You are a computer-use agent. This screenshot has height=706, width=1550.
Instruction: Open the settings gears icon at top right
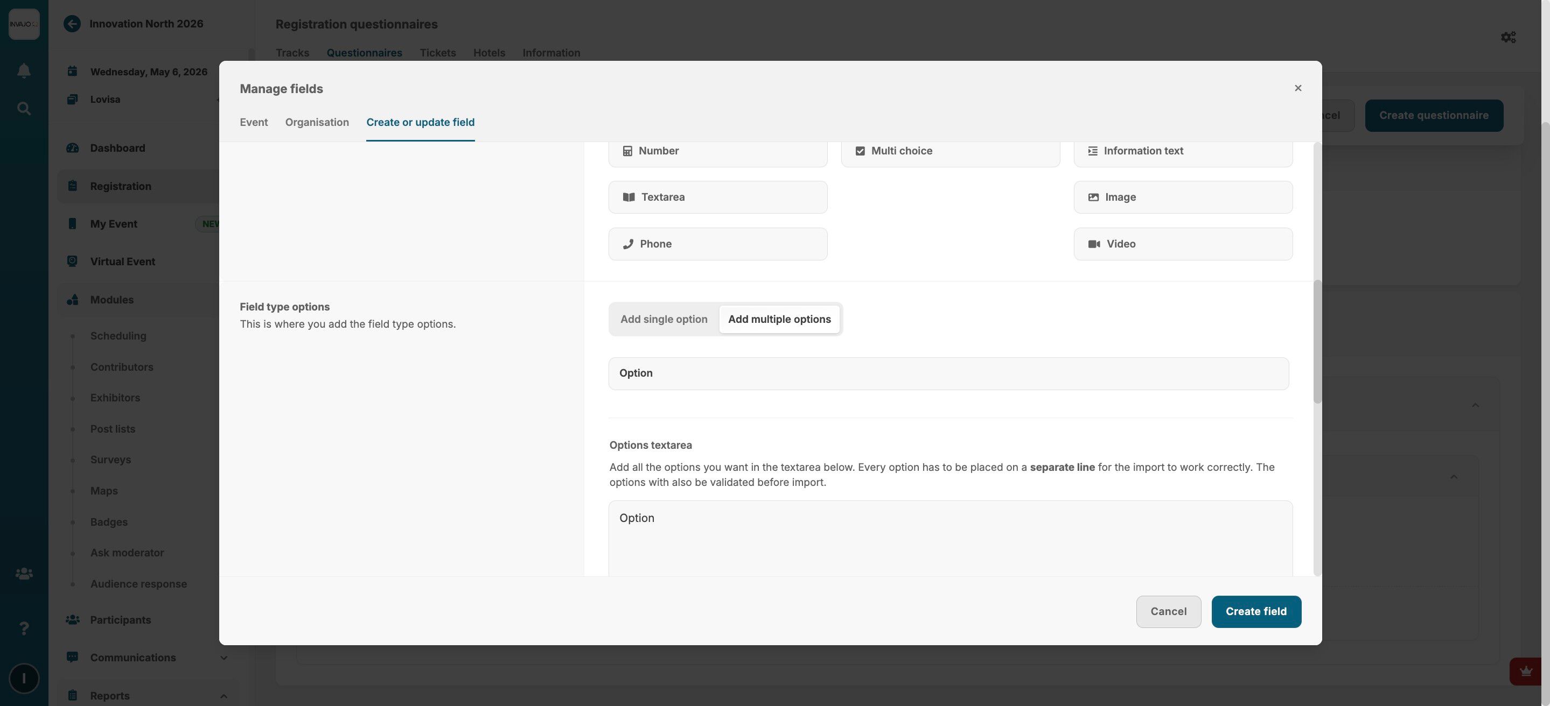pyautogui.click(x=1508, y=37)
